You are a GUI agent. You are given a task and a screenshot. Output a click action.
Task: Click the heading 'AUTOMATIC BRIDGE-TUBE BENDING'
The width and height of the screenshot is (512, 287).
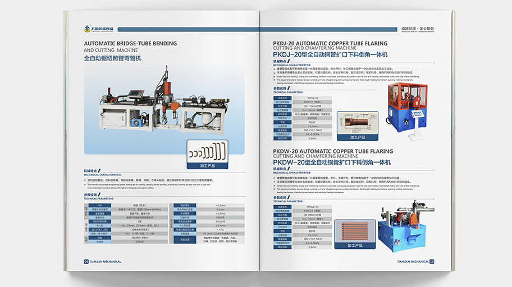pyautogui.click(x=130, y=43)
